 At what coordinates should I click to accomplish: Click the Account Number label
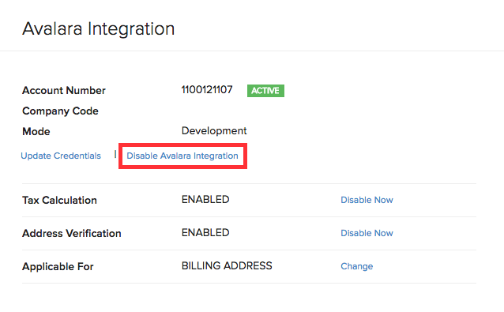[64, 91]
